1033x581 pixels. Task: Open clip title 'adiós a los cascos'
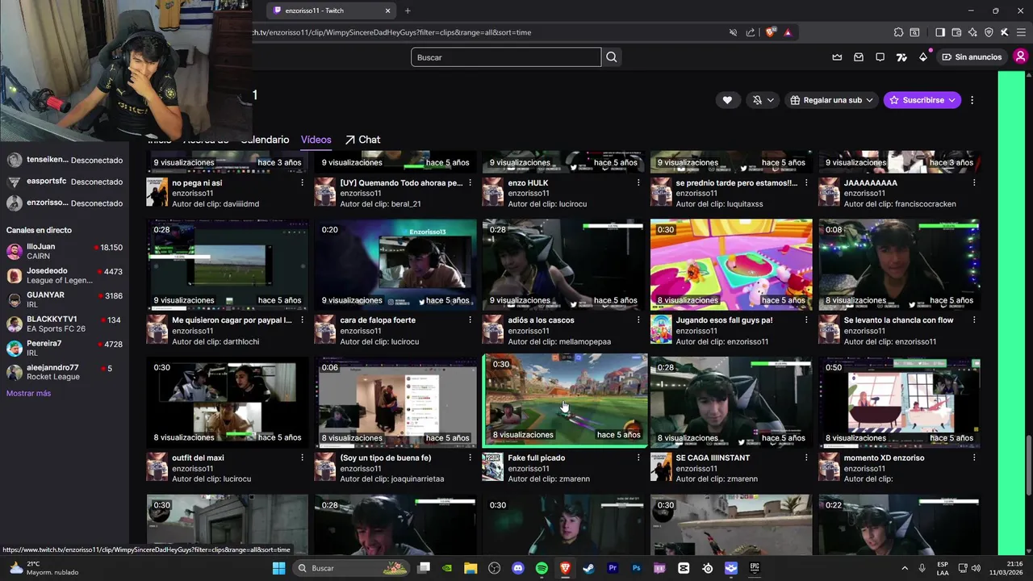[x=541, y=320]
